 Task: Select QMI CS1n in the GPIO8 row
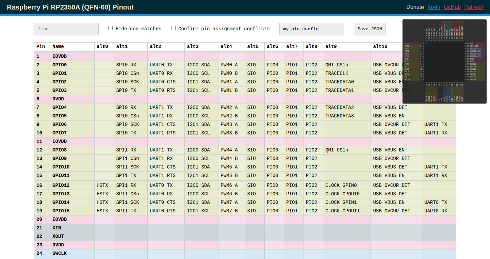[x=347, y=150]
